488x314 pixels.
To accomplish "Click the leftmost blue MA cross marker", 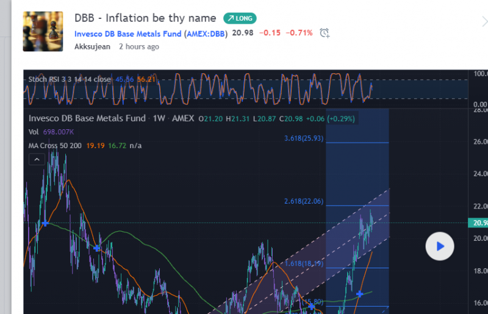I will pos(45,224).
